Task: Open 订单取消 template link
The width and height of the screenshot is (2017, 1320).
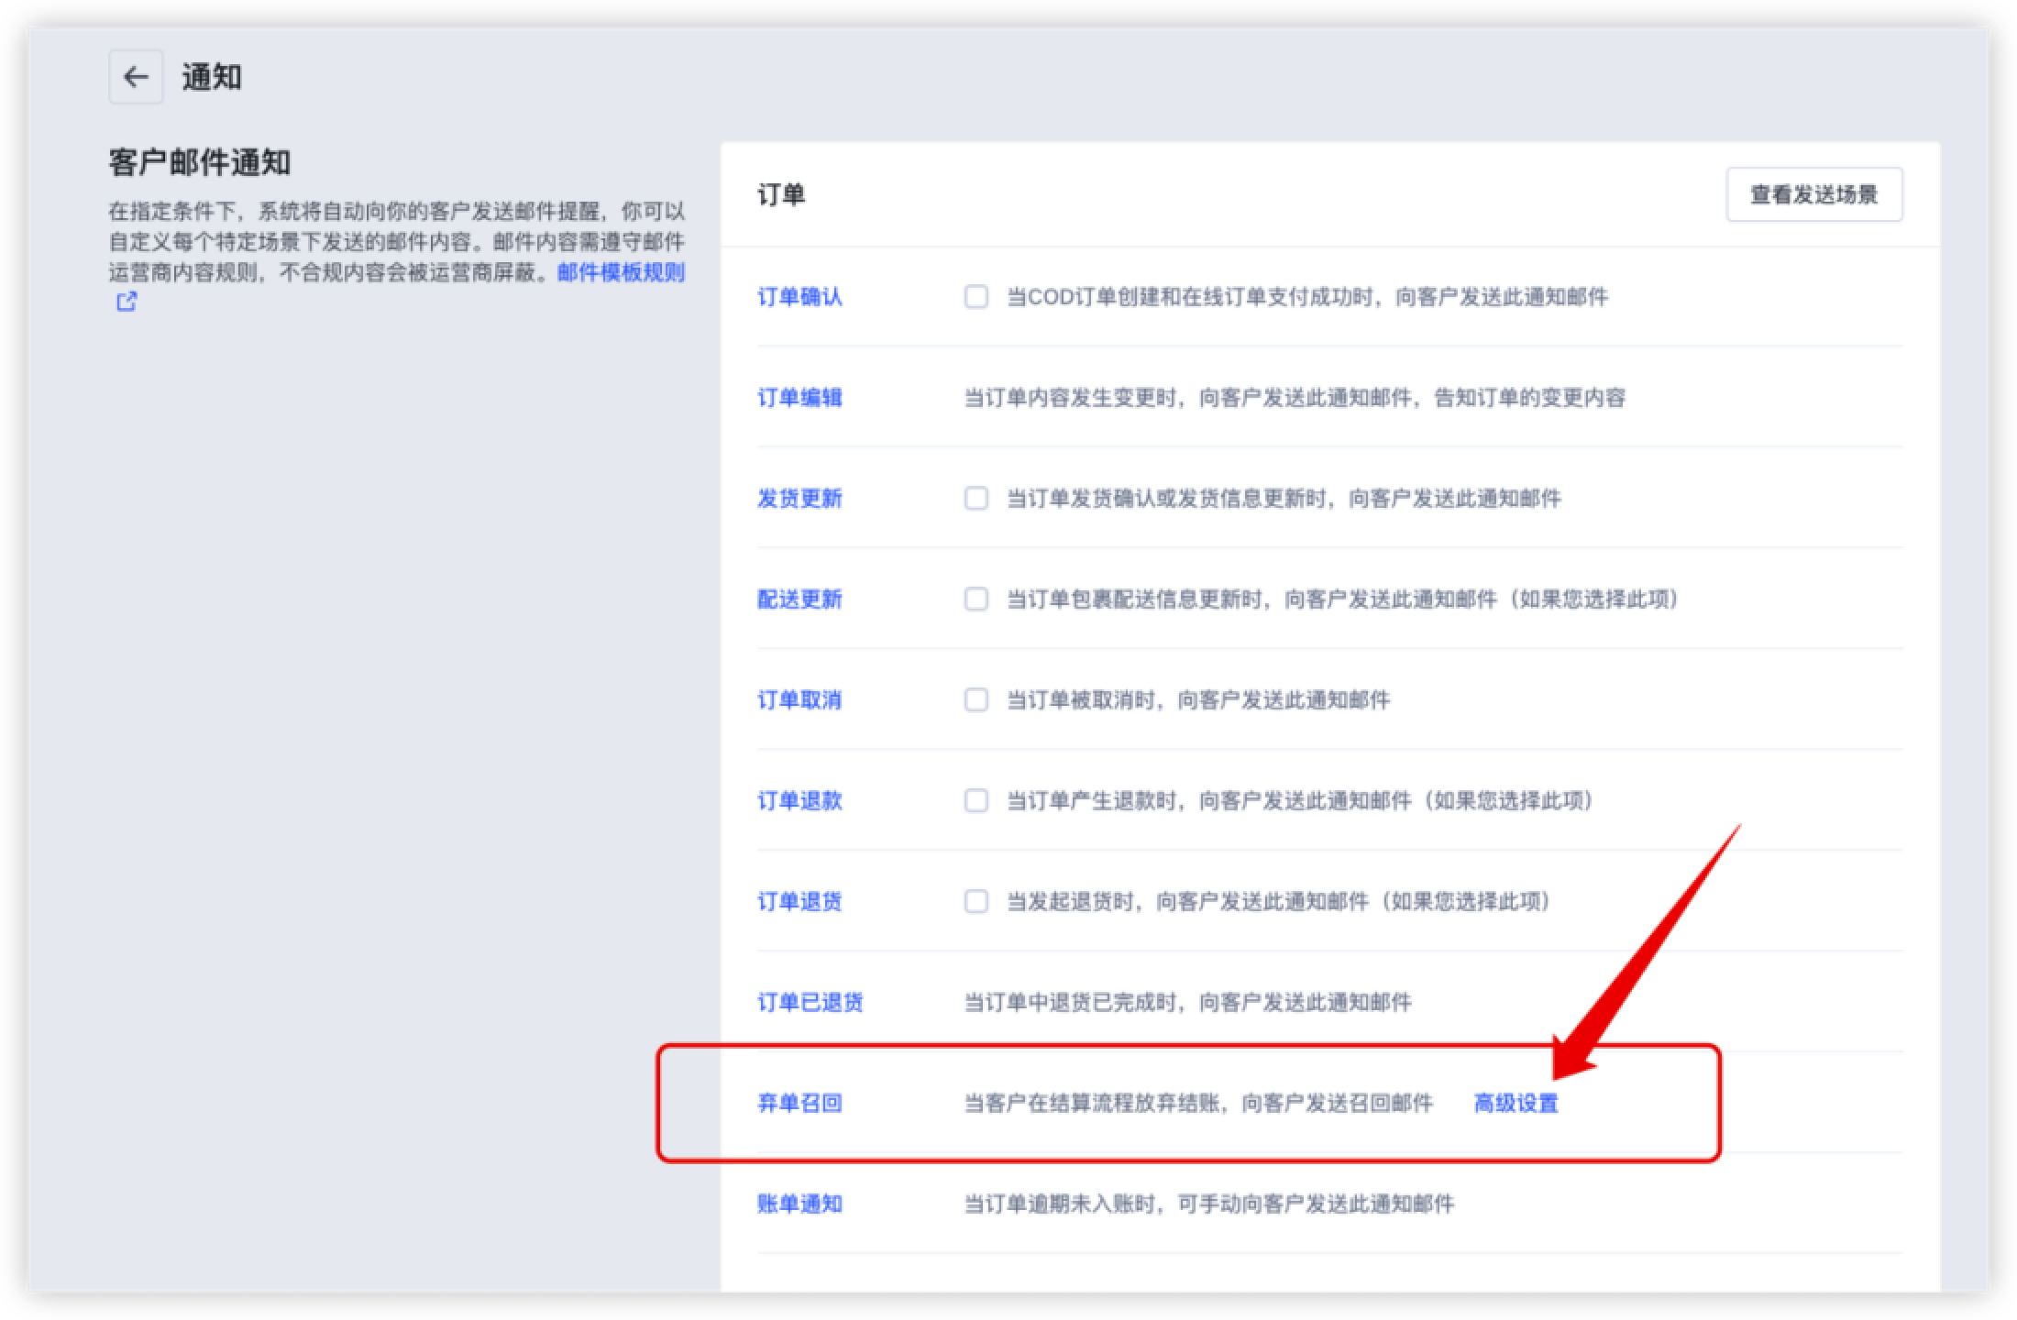Action: [799, 700]
